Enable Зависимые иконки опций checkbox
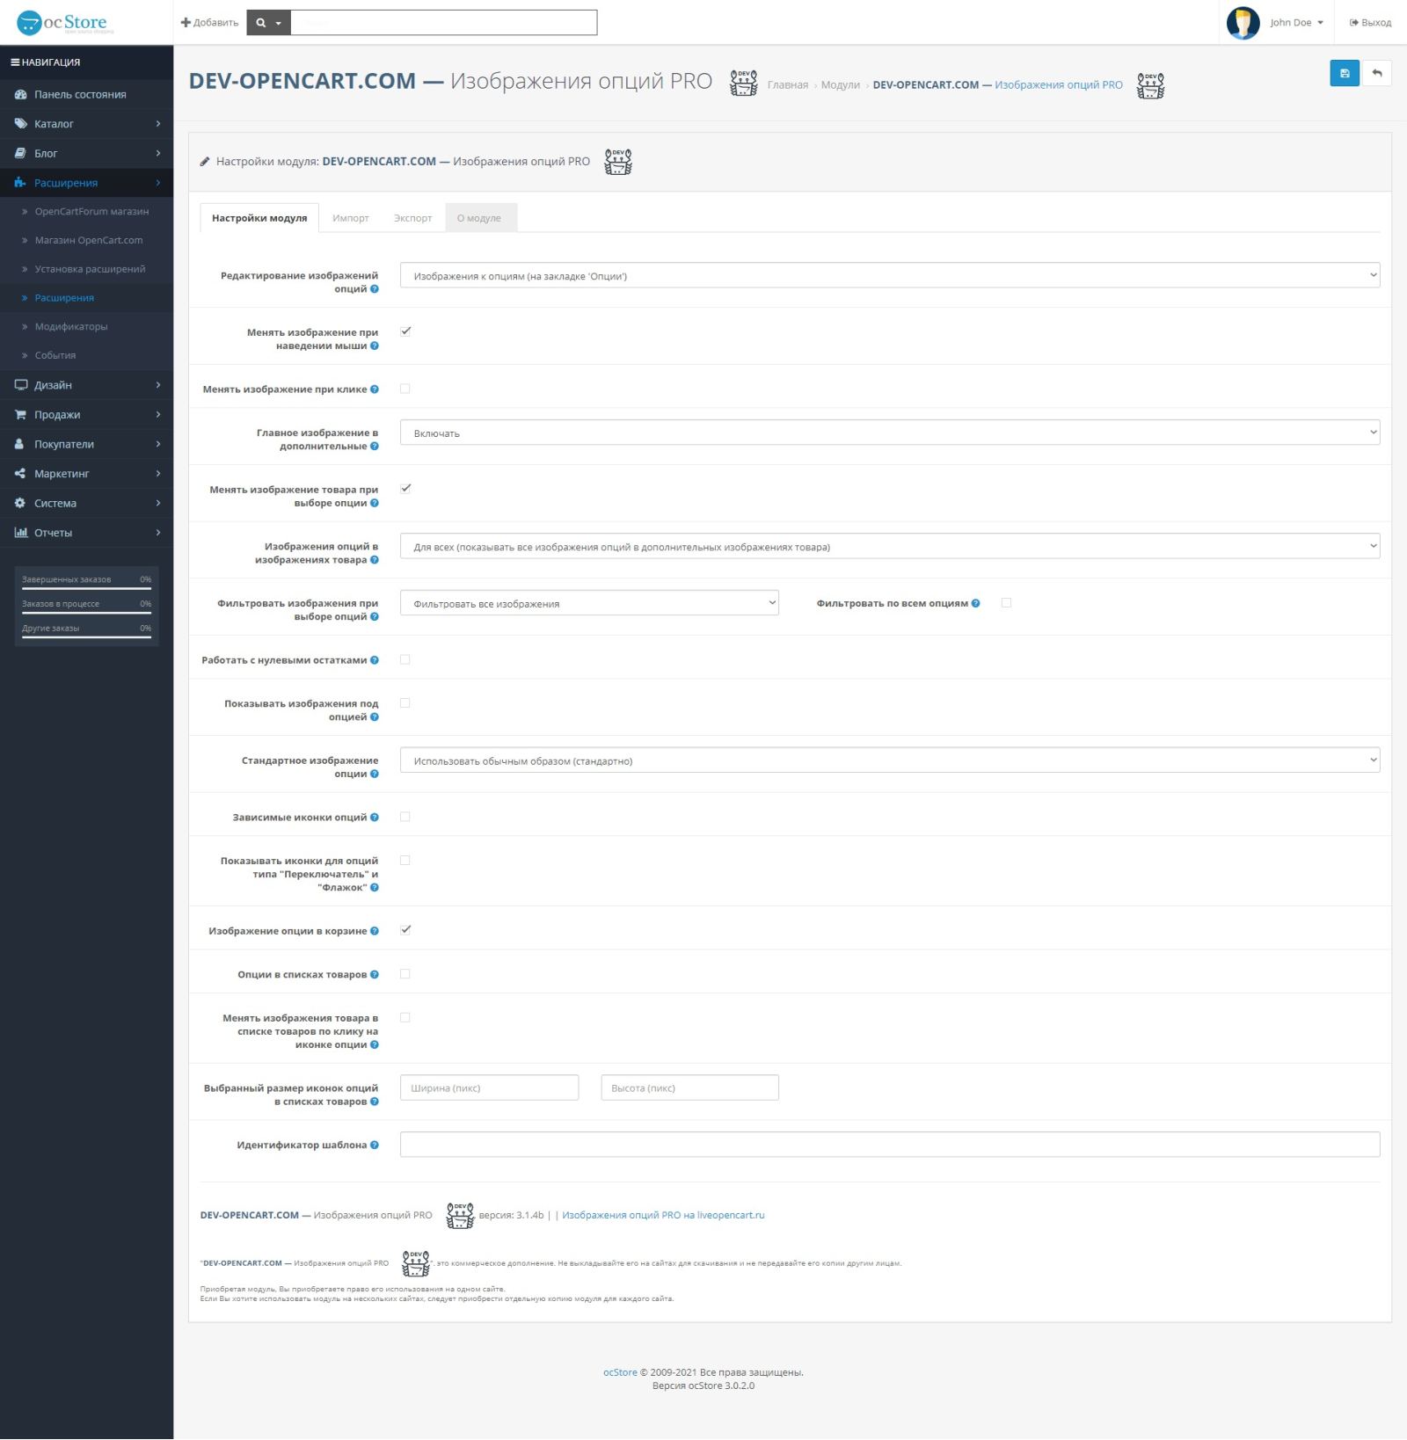The height and width of the screenshot is (1440, 1407). 405,817
